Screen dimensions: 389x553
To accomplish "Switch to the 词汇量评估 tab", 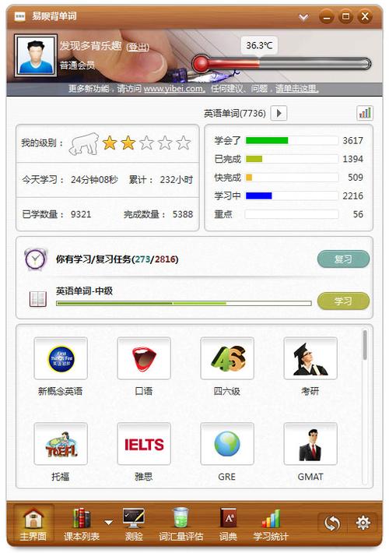I will tap(180, 524).
